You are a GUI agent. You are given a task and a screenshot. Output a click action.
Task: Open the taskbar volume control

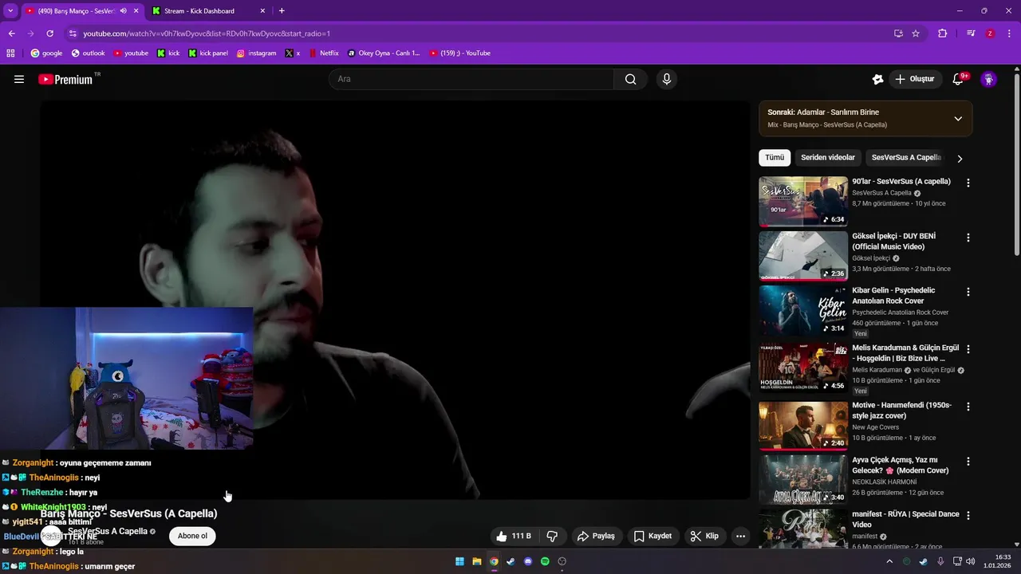971,561
